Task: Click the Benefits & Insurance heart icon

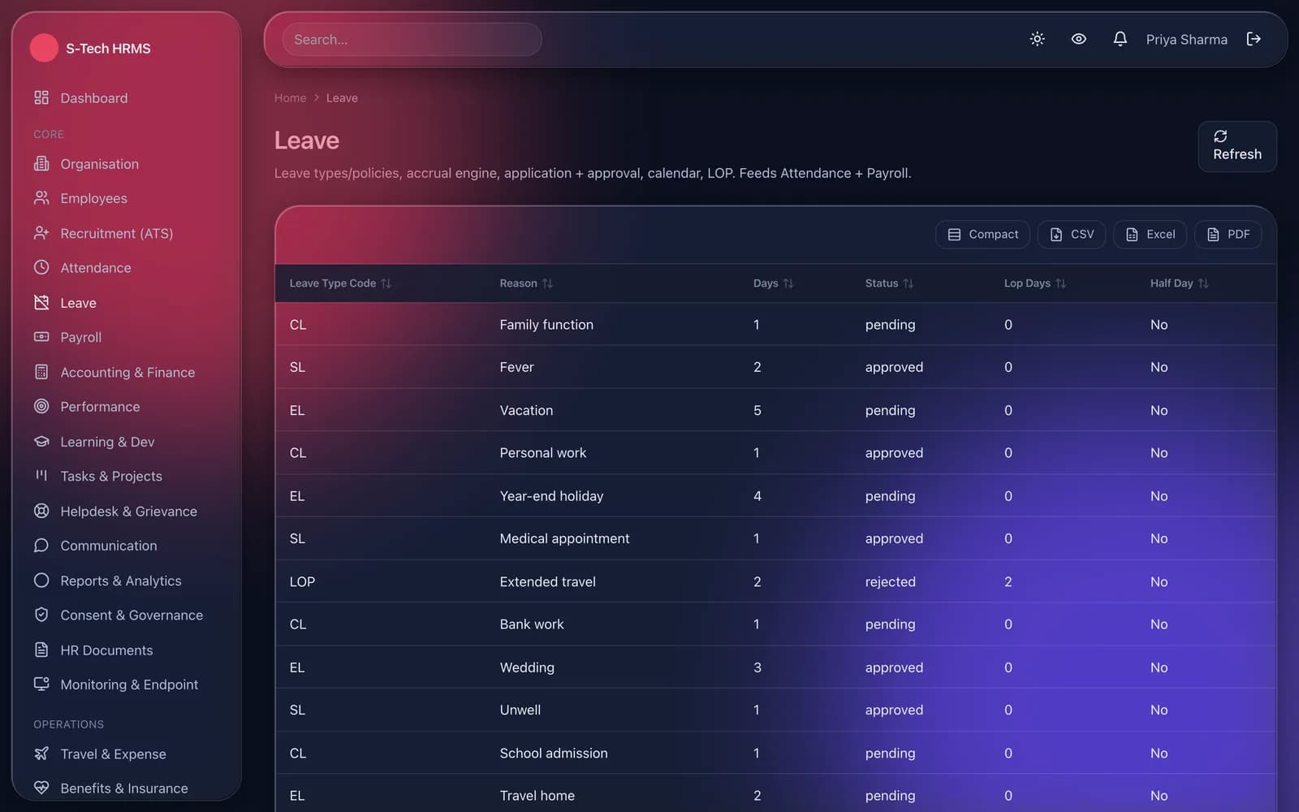Action: [41, 788]
